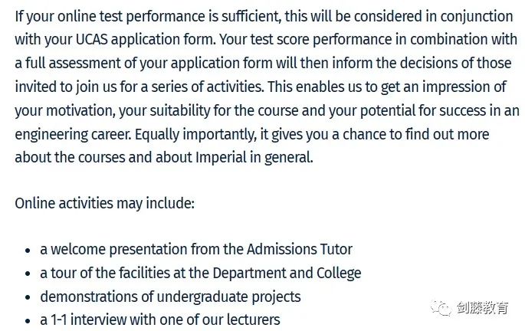Click 'a welcome presentation from the Admissions Tutor'
Screen dimensions: 525x331
[x=196, y=249]
